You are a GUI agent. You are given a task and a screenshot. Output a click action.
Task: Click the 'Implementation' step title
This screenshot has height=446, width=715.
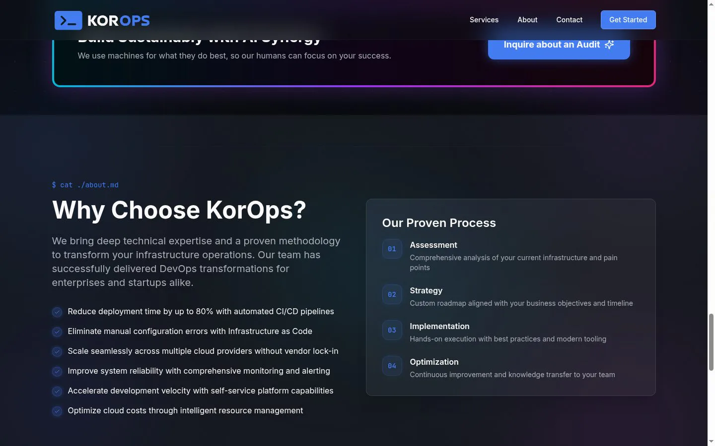point(439,326)
